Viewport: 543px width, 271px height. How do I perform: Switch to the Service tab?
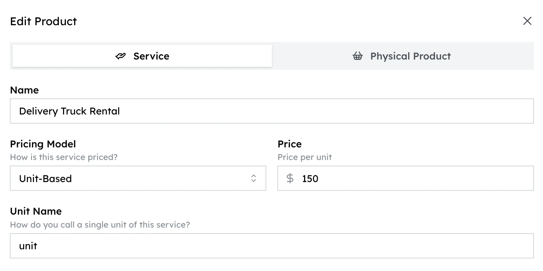click(142, 56)
